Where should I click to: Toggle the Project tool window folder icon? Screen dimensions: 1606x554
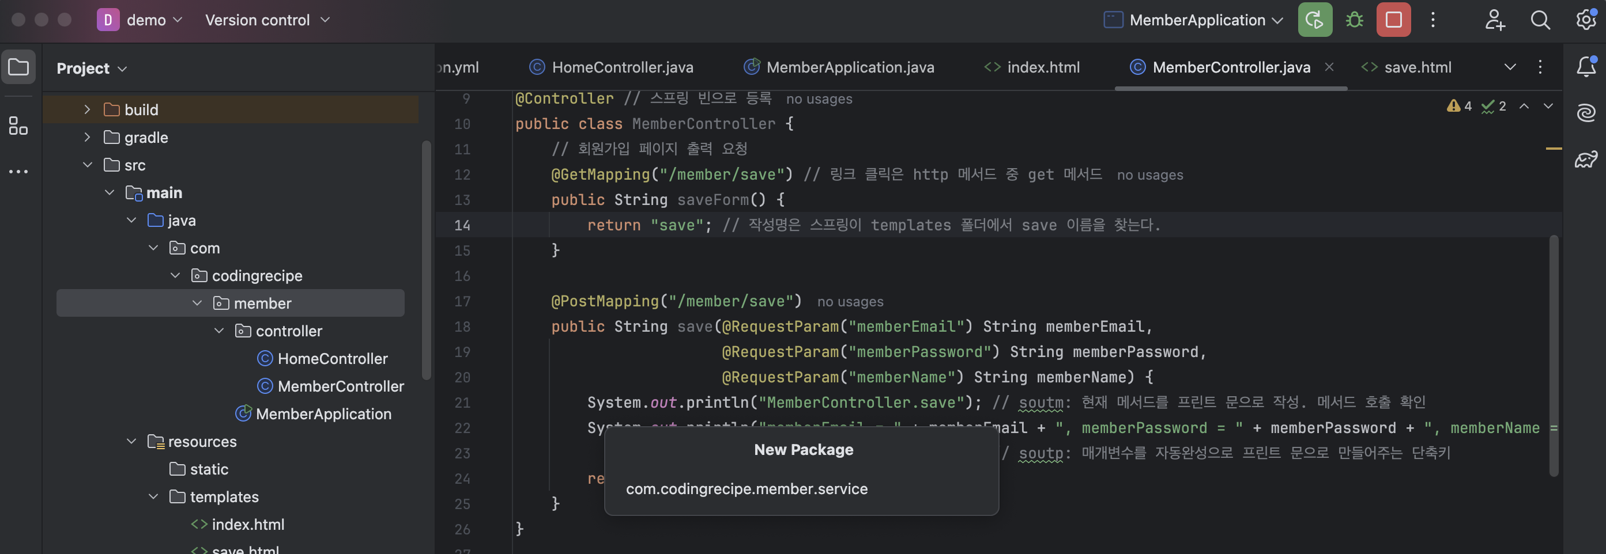[18, 67]
